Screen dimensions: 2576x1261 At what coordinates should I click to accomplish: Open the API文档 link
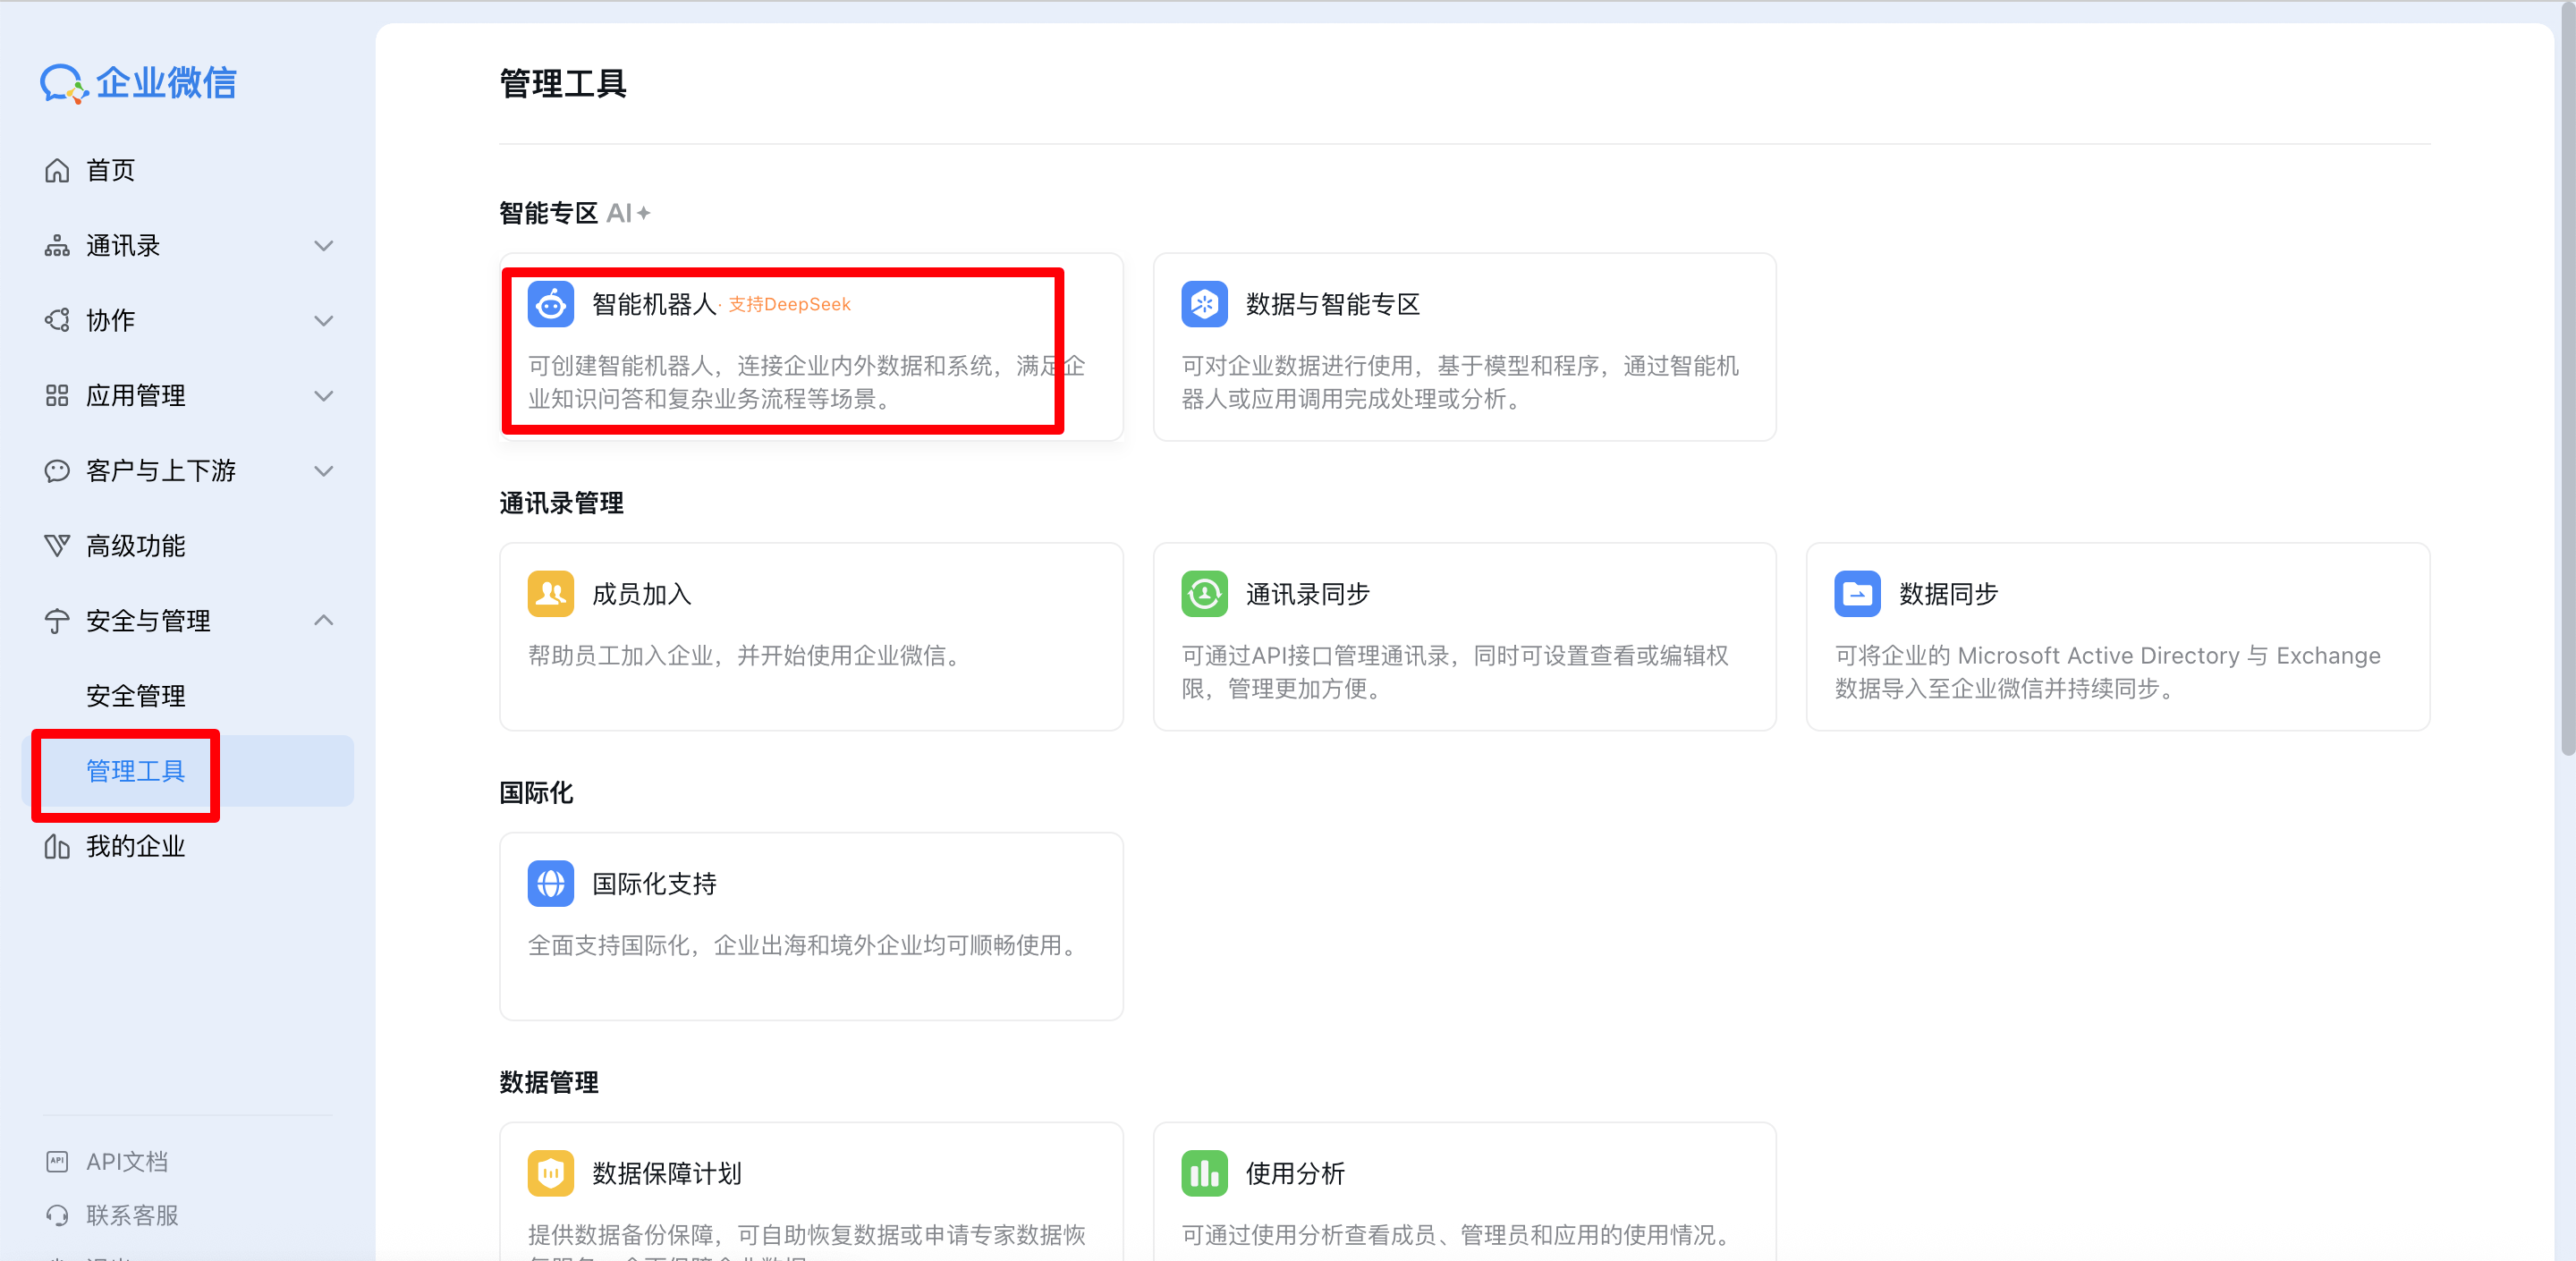pos(126,1161)
